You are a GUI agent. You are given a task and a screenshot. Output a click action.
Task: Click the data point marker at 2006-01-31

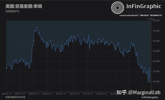[x=7, y=68]
